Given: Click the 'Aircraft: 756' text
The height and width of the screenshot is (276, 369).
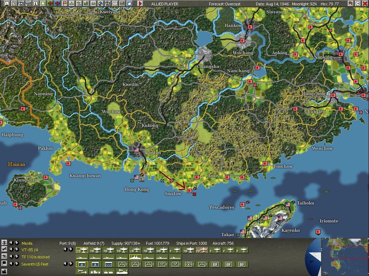Looking at the screenshot, I should pyautogui.click(x=223, y=243).
